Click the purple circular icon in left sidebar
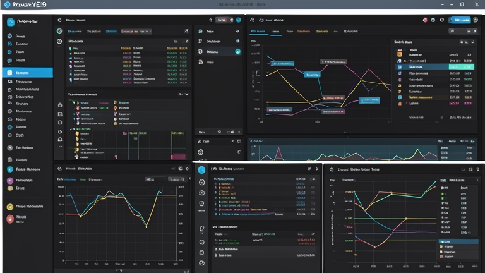Screen dimensions: 485x273 (10, 180)
